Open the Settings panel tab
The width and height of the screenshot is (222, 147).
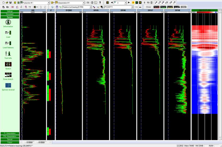[10, 11]
